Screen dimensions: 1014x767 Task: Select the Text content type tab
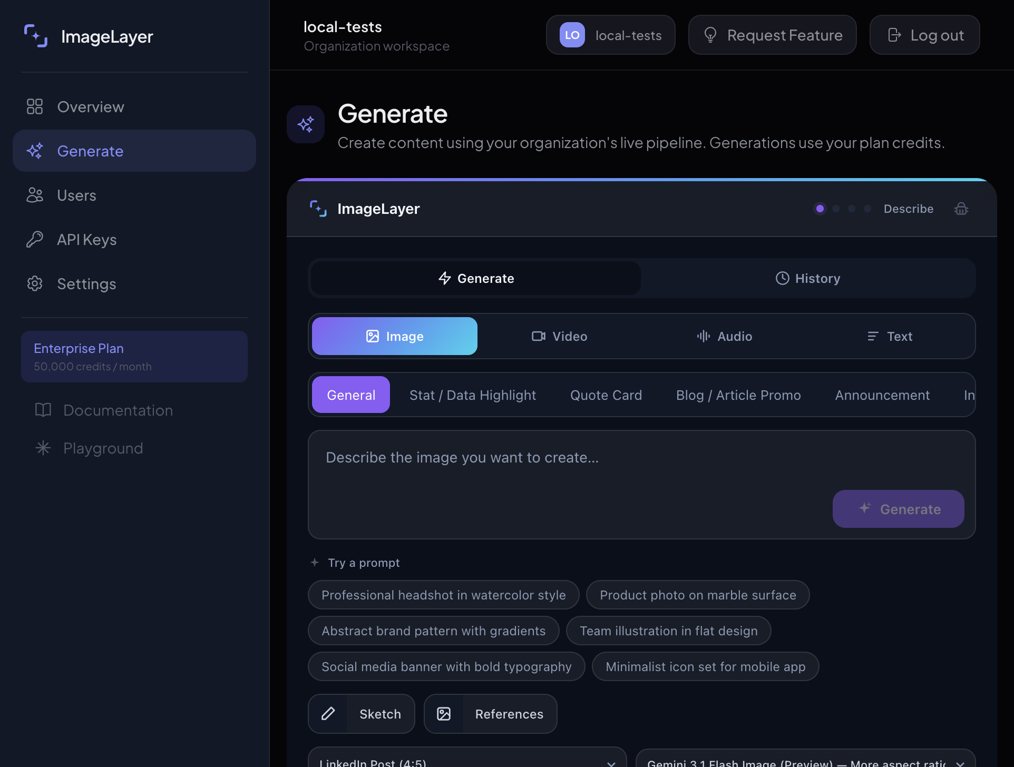(x=890, y=336)
